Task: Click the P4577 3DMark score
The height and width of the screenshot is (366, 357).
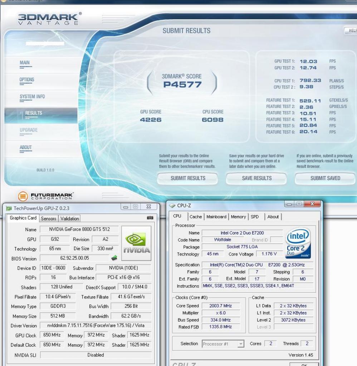Action: tap(182, 84)
